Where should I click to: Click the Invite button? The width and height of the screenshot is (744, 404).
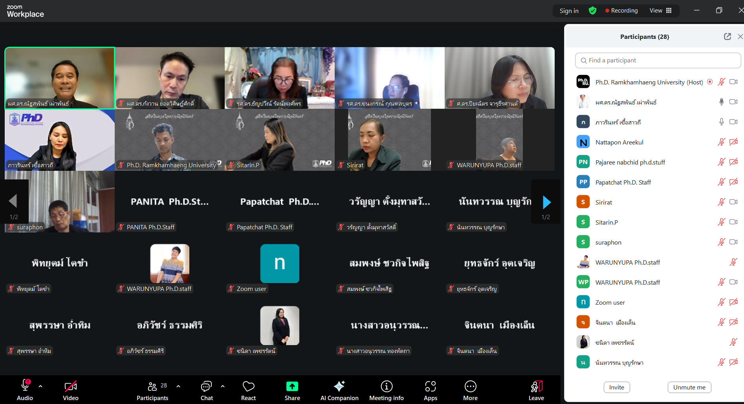(x=616, y=387)
